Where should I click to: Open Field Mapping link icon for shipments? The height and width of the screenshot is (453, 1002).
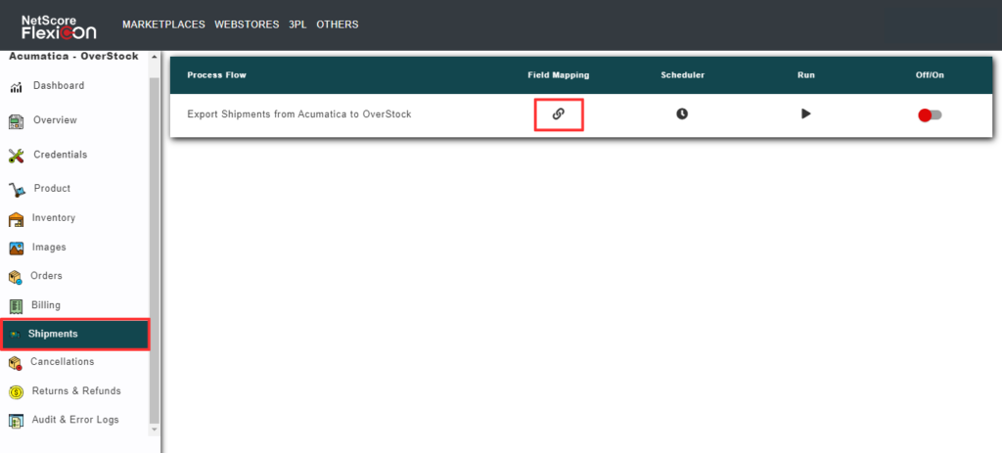pos(558,113)
